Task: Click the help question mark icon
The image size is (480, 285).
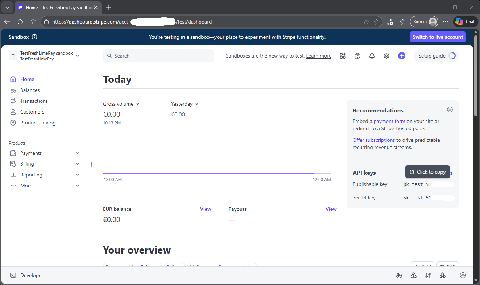Action: 357,56
